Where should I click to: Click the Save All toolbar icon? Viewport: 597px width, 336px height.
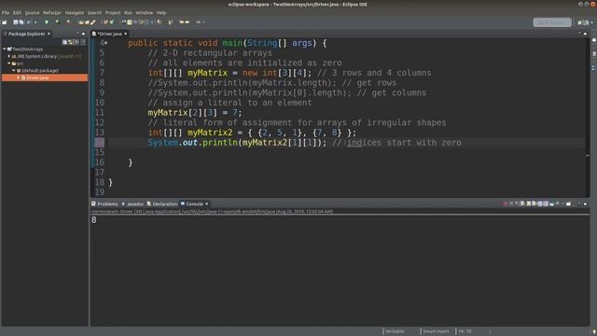[21, 22]
